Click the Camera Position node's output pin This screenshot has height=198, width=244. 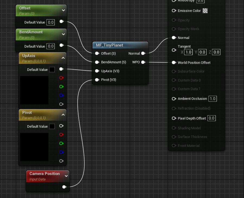64,187
